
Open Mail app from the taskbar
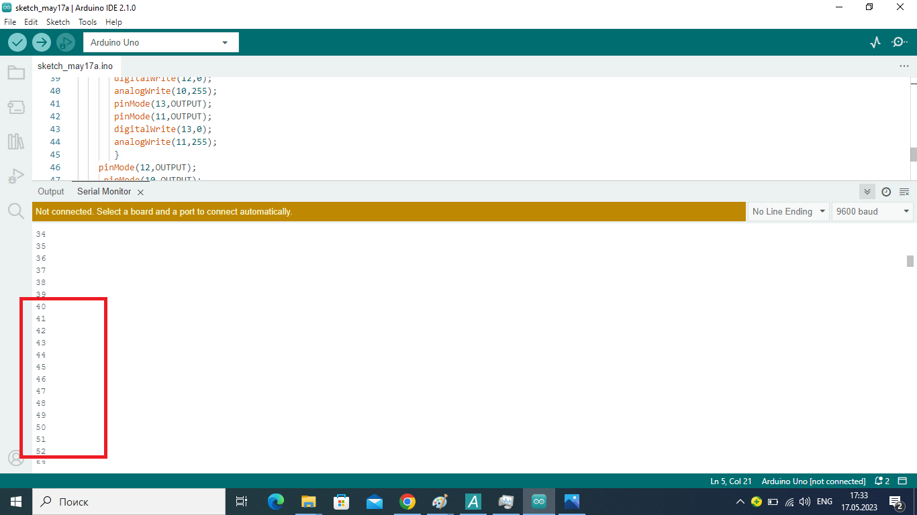(x=375, y=502)
